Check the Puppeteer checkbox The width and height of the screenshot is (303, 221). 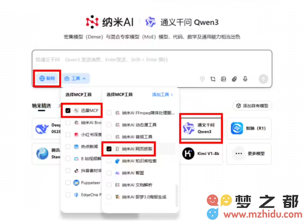68,183
